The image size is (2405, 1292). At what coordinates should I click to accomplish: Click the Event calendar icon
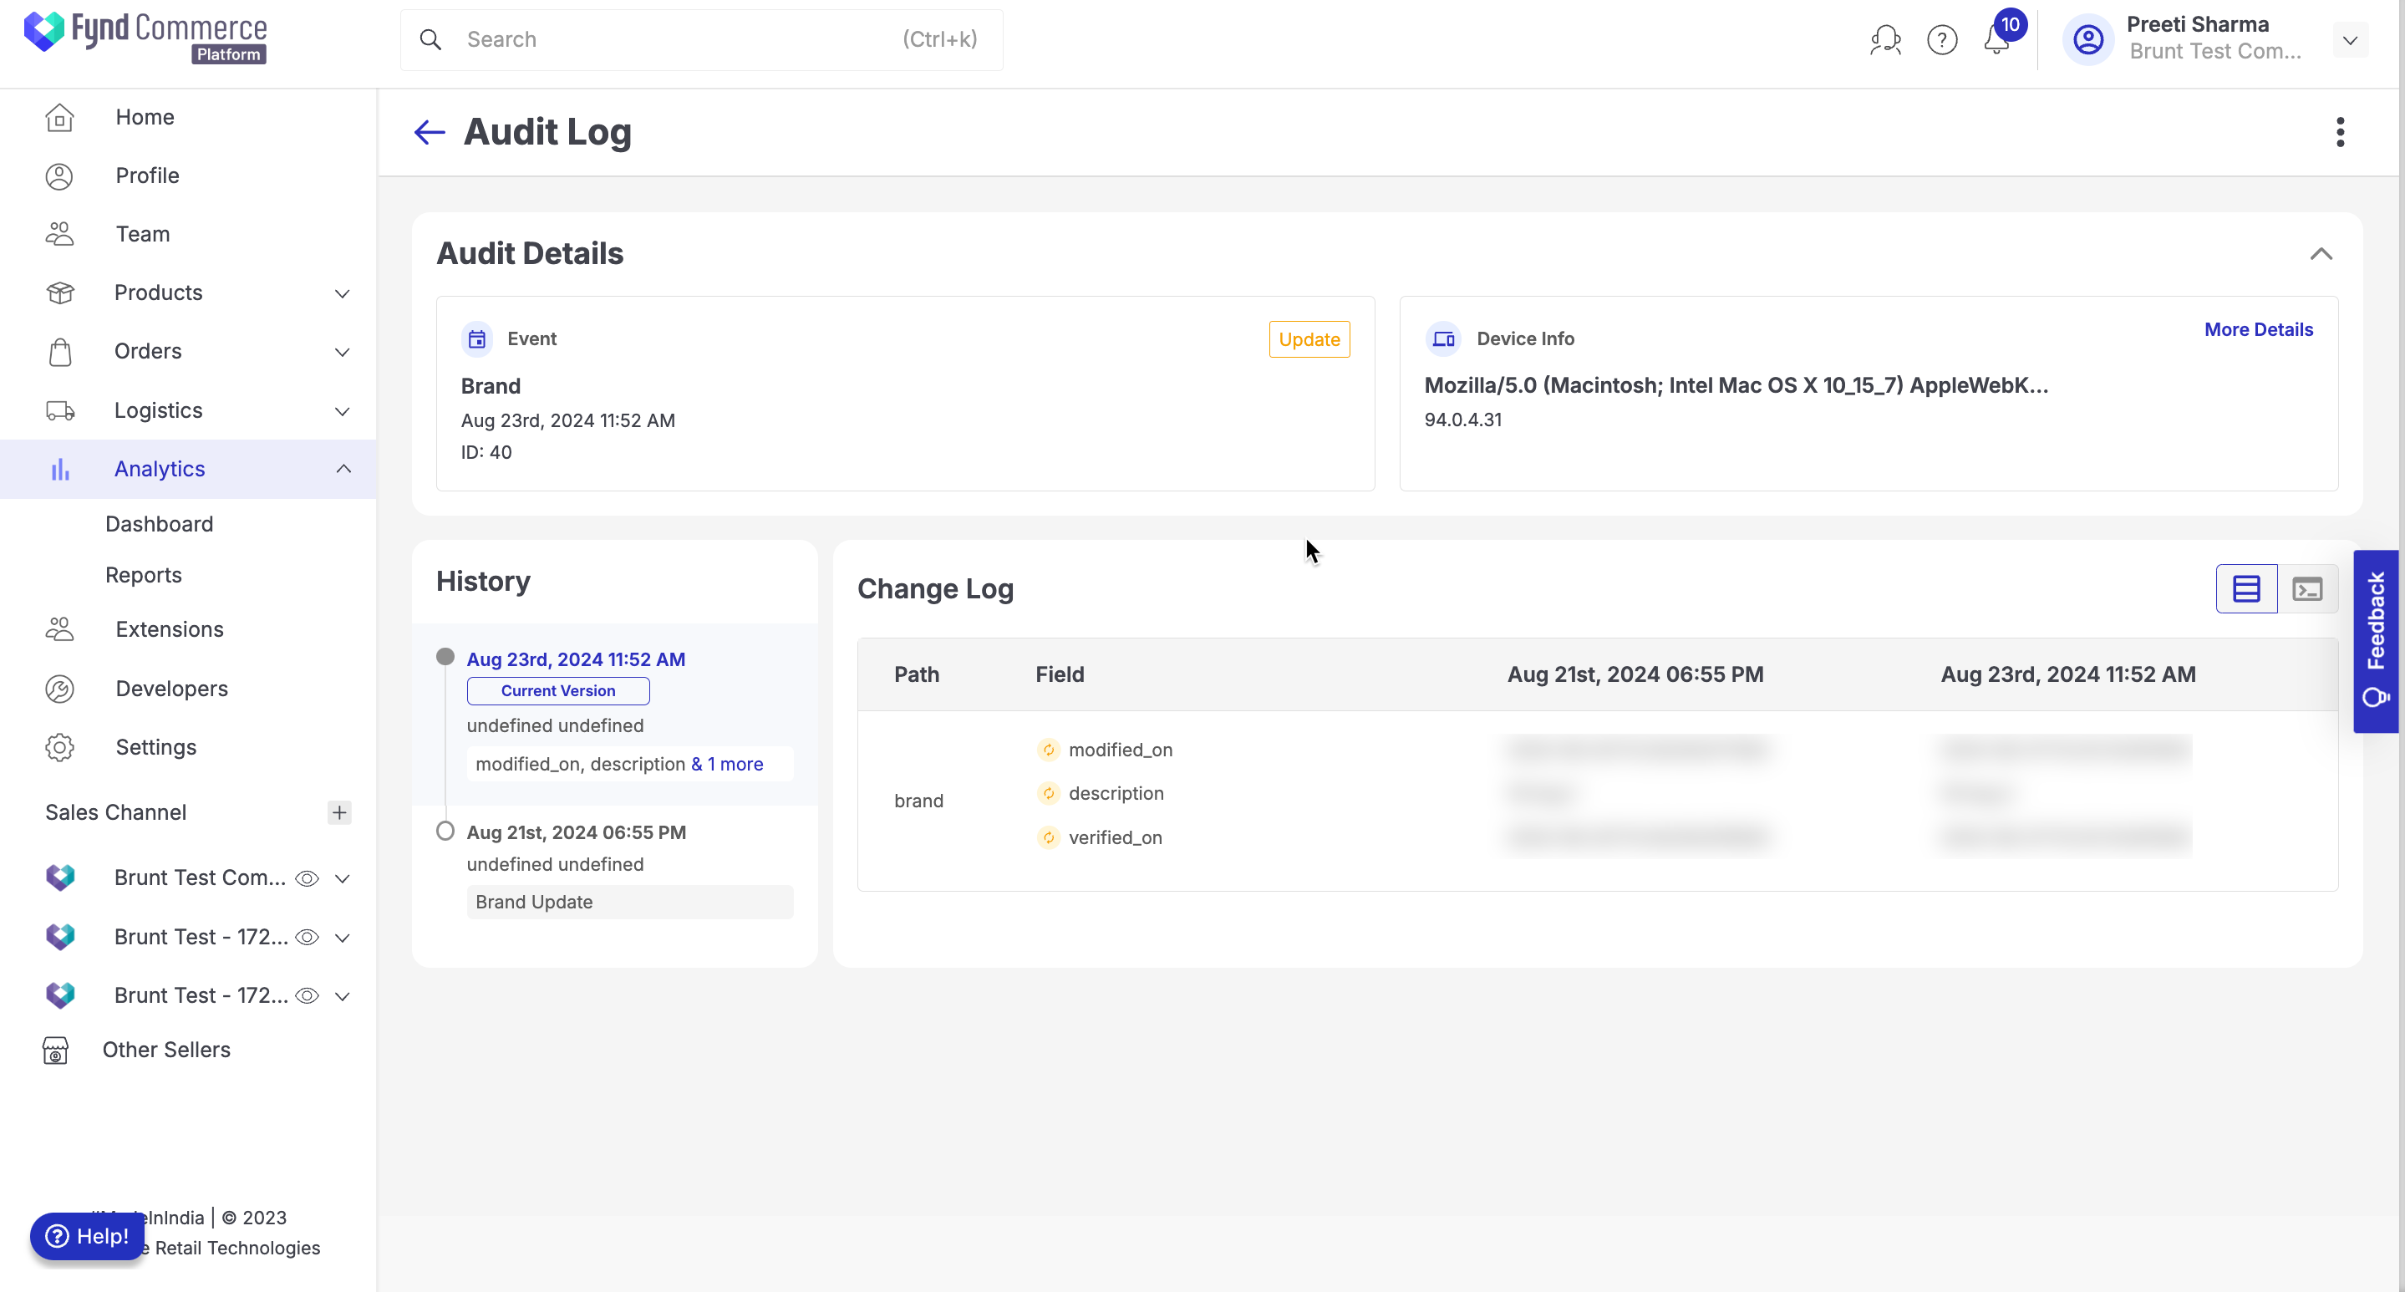477,338
